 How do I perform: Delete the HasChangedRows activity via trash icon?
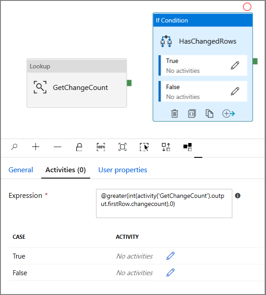[x=174, y=114]
